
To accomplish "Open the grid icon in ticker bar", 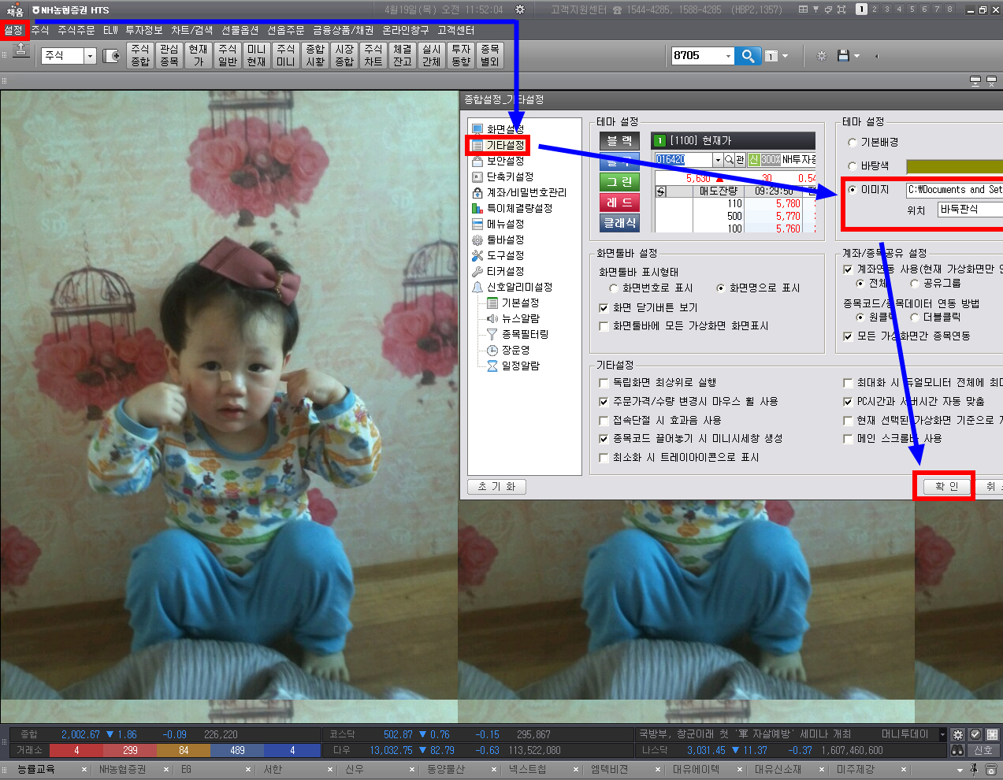I will click(x=992, y=734).
